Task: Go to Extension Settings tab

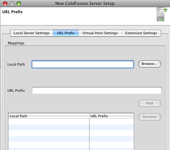Action: [141, 33]
